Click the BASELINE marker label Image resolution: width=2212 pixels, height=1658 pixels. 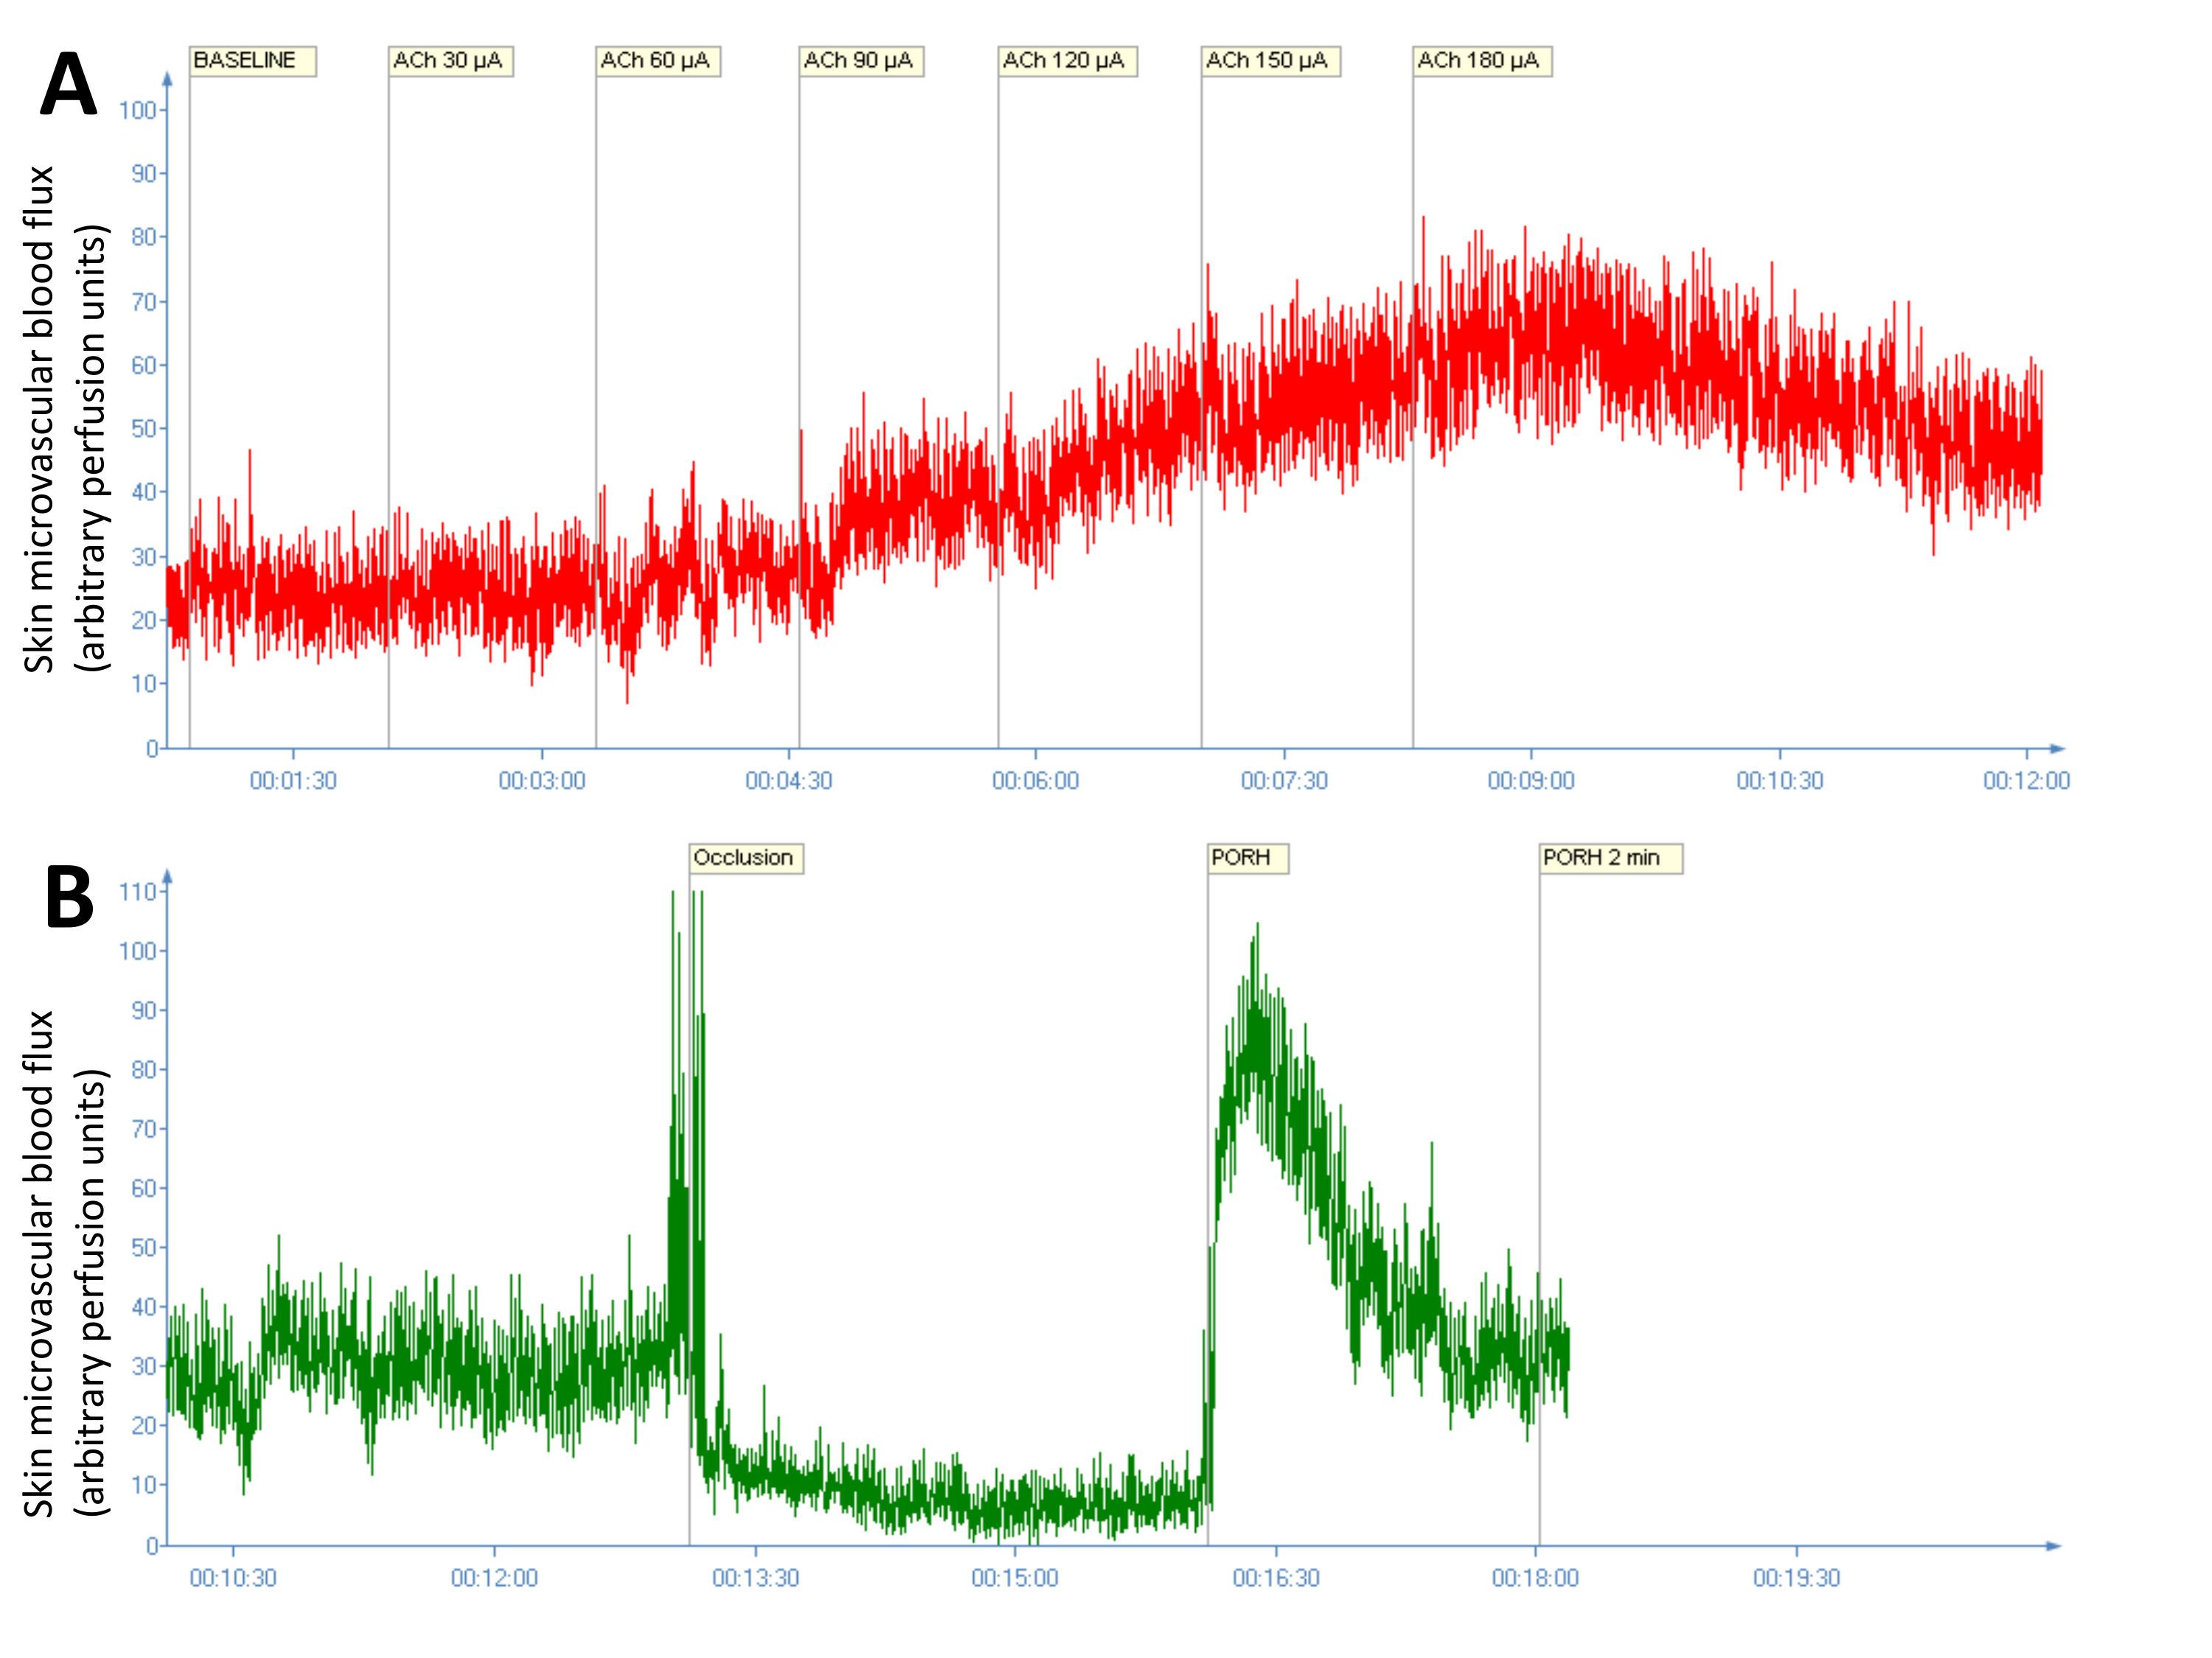click(253, 61)
